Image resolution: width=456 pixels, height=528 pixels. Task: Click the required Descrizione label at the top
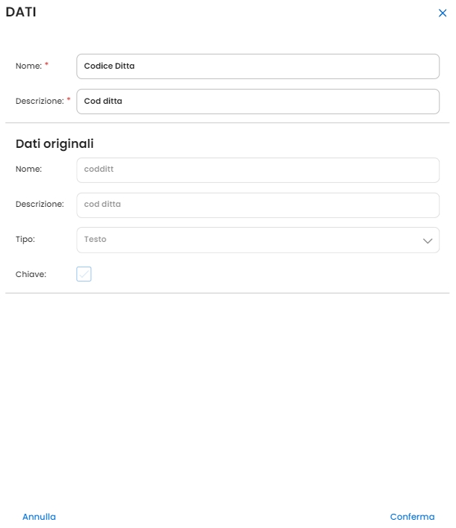point(40,101)
